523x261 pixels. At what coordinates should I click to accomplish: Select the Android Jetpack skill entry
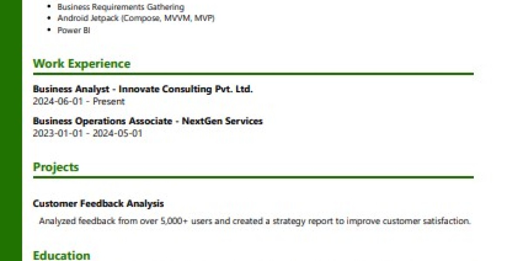136,18
